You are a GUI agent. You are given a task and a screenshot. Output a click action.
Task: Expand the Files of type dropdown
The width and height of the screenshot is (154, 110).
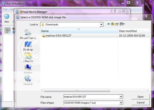coord(121,103)
